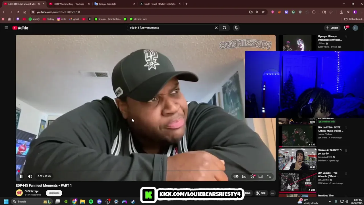Expand the All Bookmarks folder
Screen dimensions: 364x205
click(354, 19)
